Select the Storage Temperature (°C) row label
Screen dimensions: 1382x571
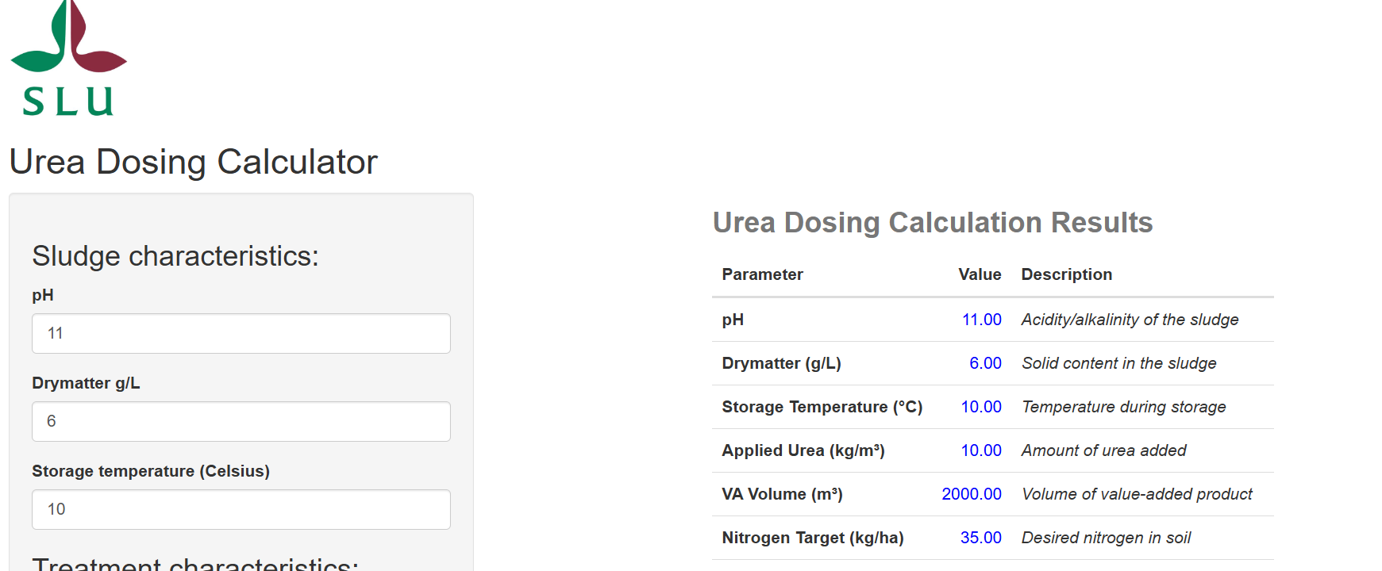(822, 407)
